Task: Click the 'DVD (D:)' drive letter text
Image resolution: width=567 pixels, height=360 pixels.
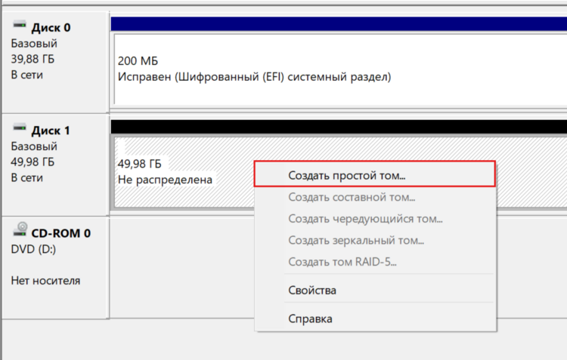Action: [36, 248]
